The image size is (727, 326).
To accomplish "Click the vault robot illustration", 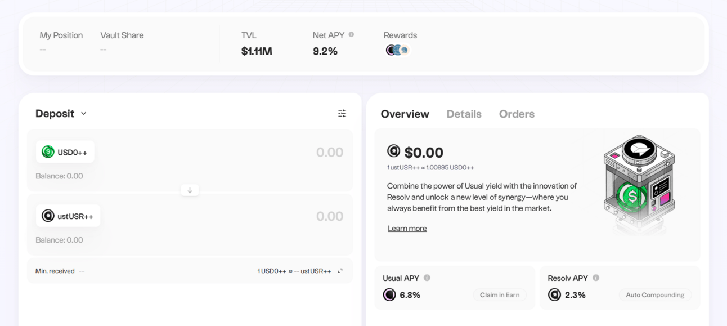I will tap(639, 185).
